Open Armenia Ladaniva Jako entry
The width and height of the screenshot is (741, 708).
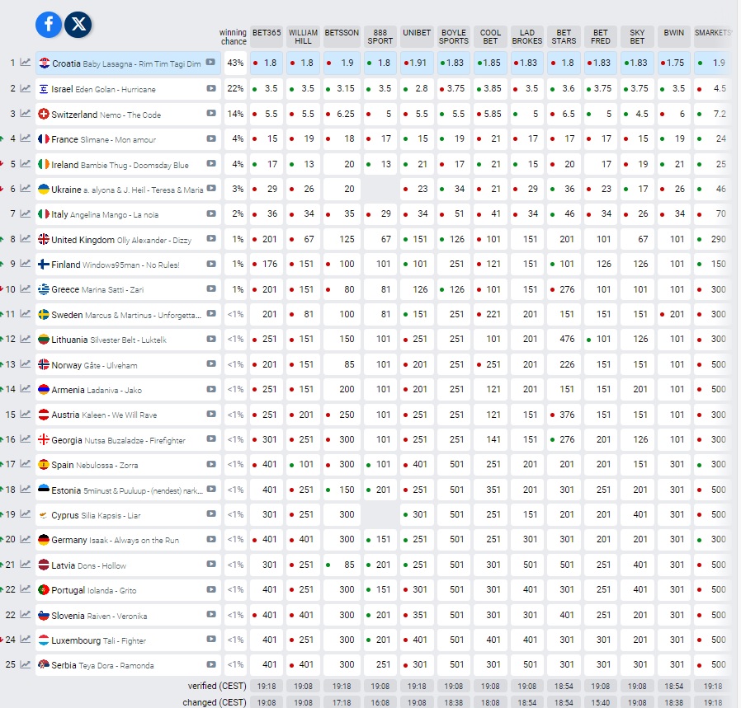[x=128, y=389]
